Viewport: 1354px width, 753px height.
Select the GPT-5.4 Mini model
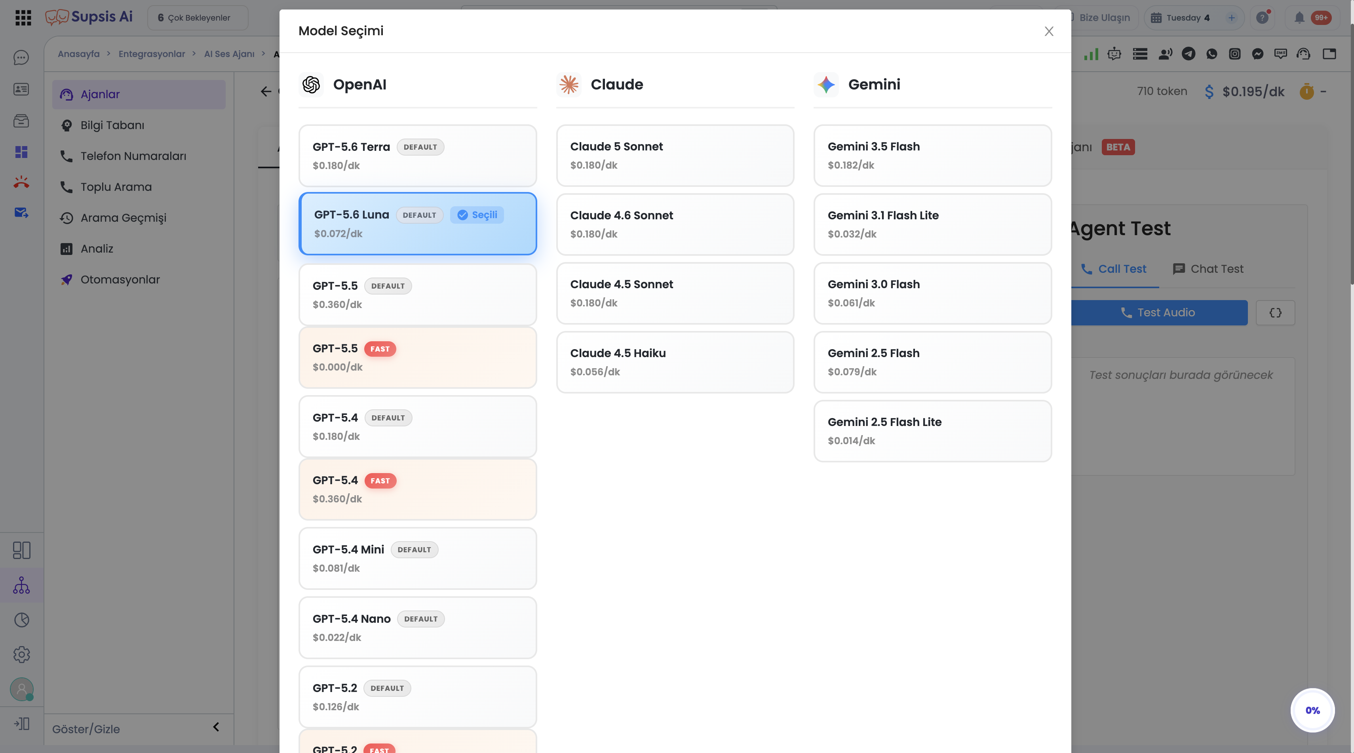pos(417,558)
